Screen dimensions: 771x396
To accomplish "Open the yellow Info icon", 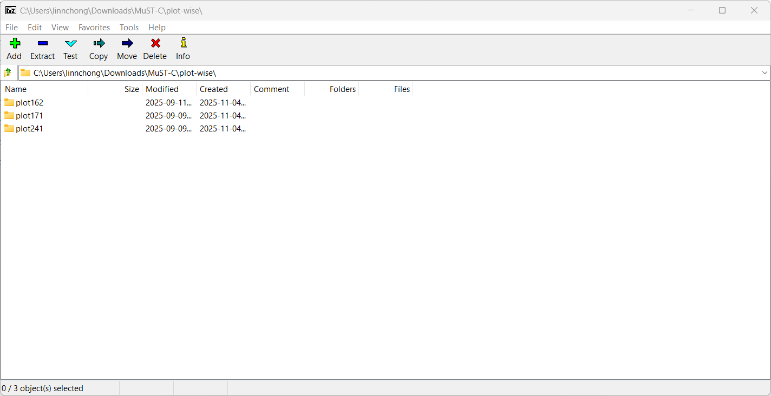I will [183, 43].
